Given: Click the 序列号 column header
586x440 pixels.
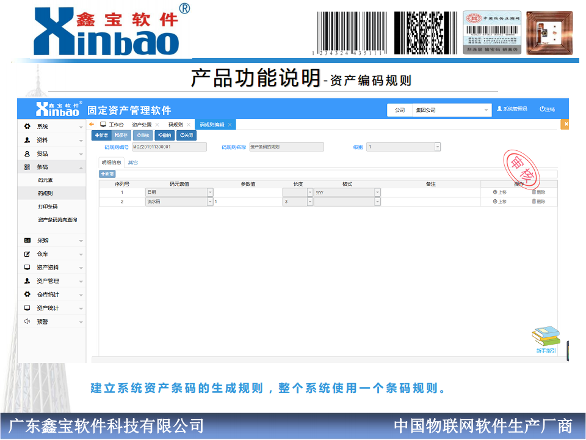Looking at the screenshot, I should tap(122, 184).
